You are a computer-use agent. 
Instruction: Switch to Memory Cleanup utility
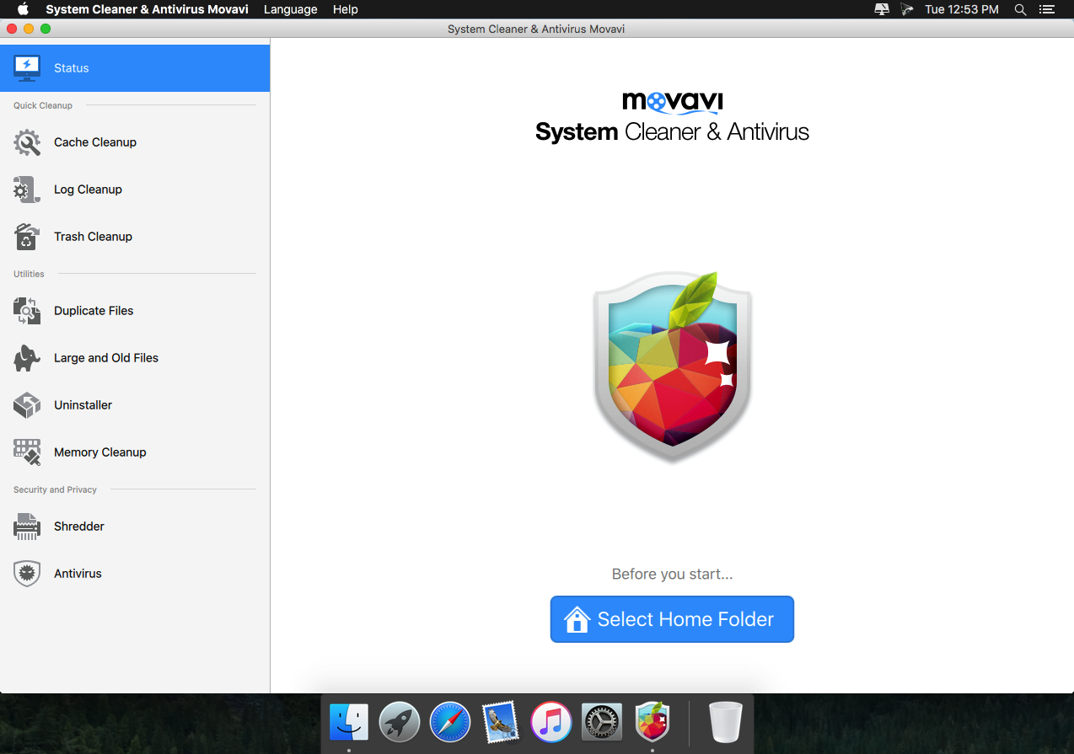(x=135, y=452)
